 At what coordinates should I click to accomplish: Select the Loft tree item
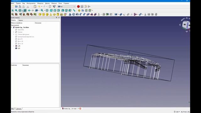click(19, 46)
